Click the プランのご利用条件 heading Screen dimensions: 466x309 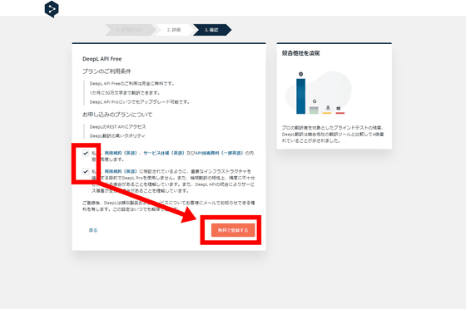point(107,71)
